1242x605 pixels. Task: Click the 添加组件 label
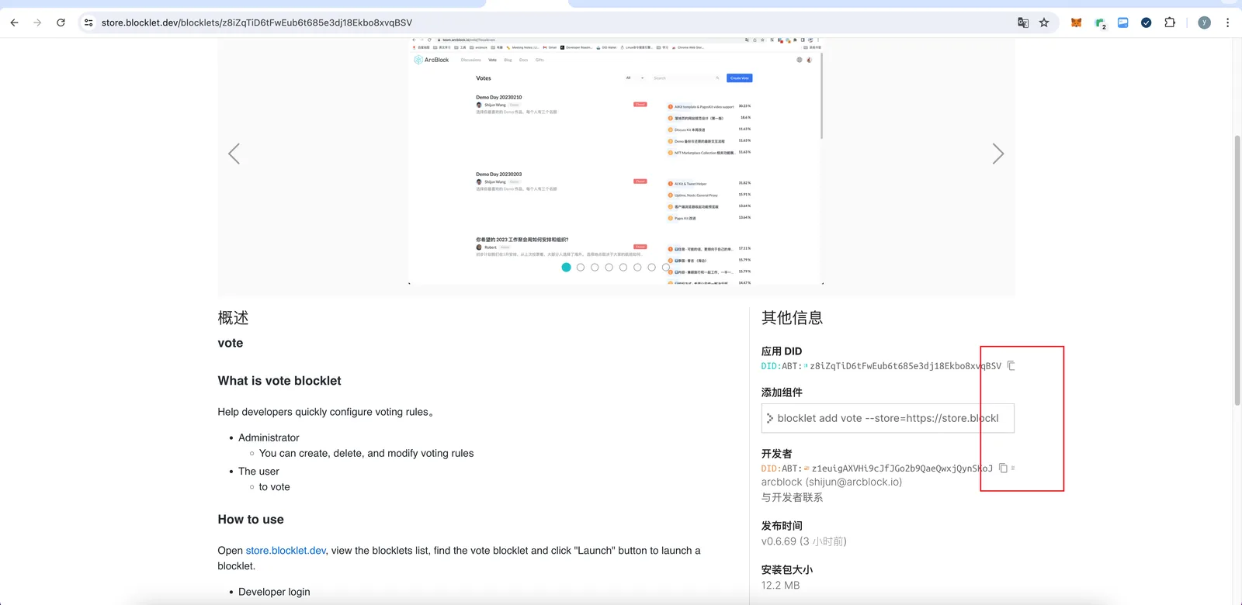pyautogui.click(x=782, y=392)
